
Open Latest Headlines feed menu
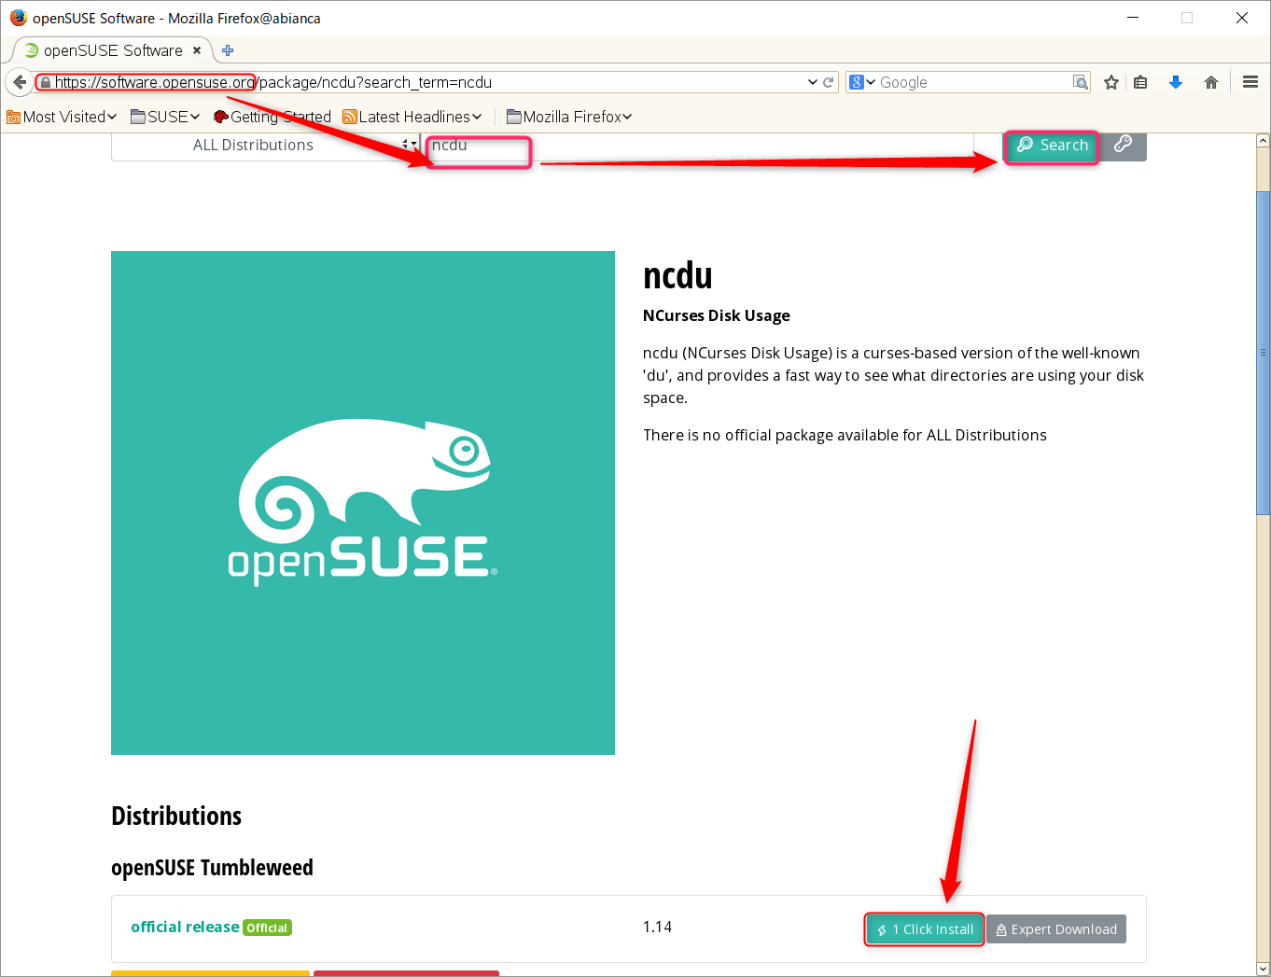tap(412, 117)
